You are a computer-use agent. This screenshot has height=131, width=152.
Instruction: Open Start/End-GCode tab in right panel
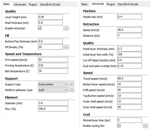coord(128,4)
